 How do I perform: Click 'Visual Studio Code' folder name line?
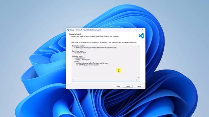coord(80,53)
